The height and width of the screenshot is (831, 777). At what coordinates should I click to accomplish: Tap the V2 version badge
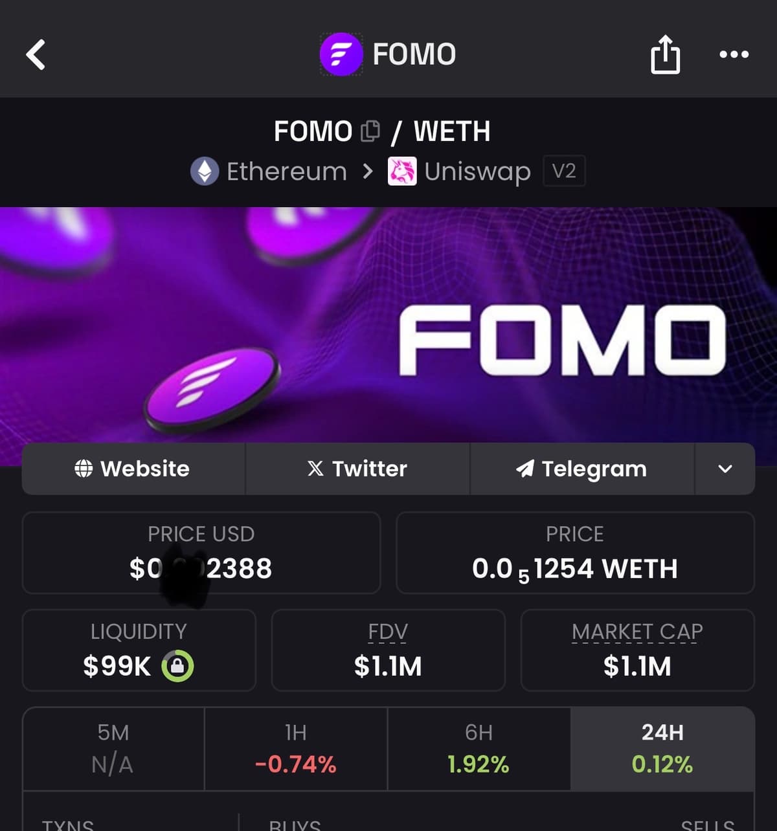coord(564,172)
